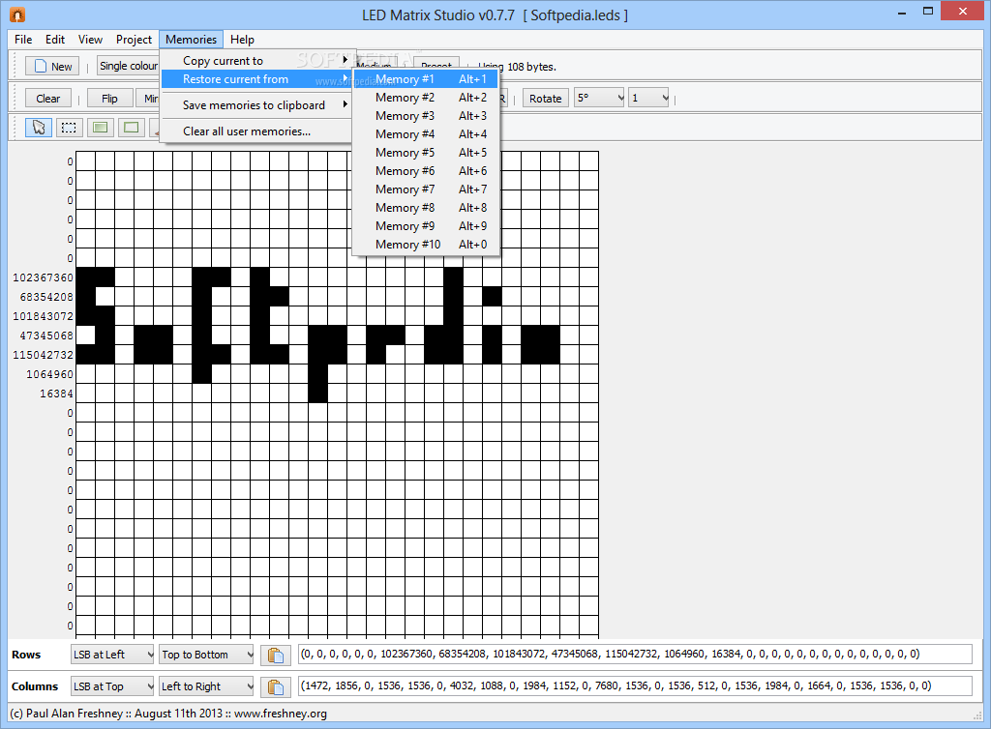Click the Columns label
The width and height of the screenshot is (991, 729).
35,686
